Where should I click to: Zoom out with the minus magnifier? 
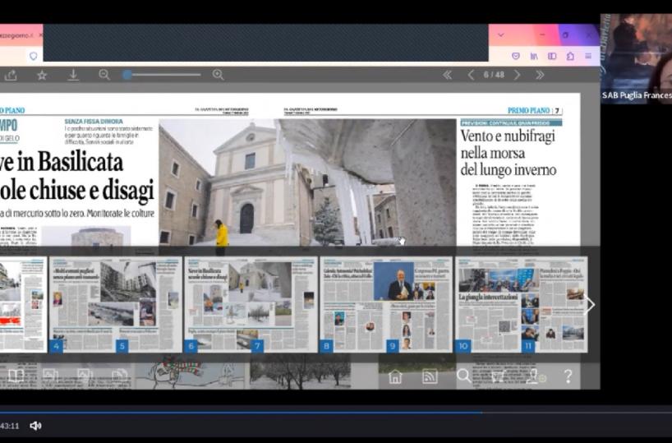[104, 75]
